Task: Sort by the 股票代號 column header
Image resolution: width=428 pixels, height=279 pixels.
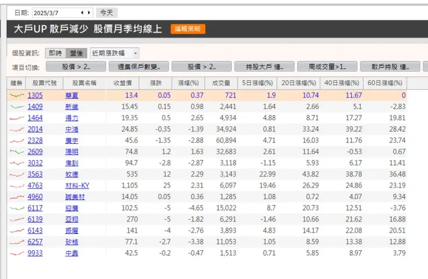Action: pos(45,83)
